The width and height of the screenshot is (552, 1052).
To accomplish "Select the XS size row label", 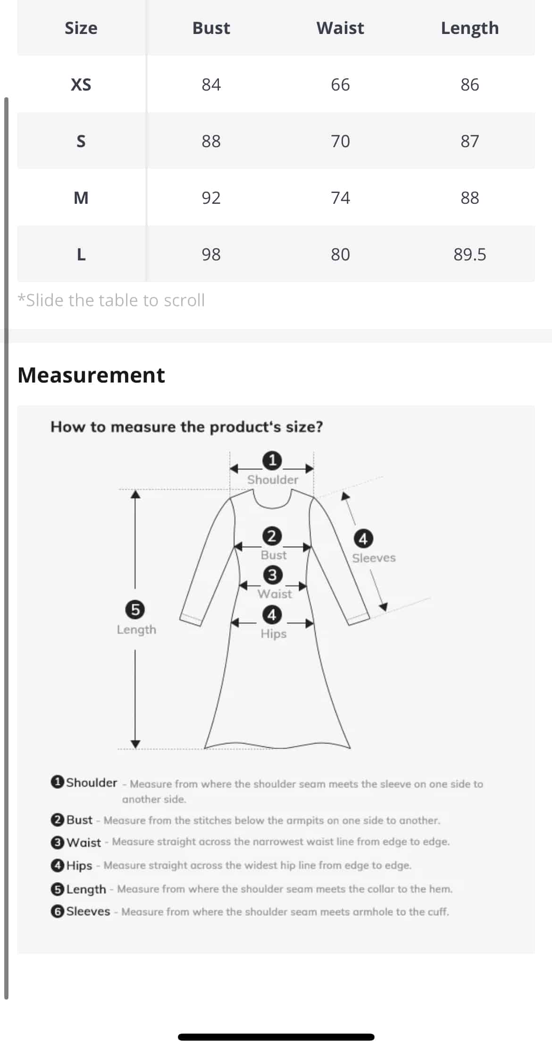I will click(x=81, y=84).
